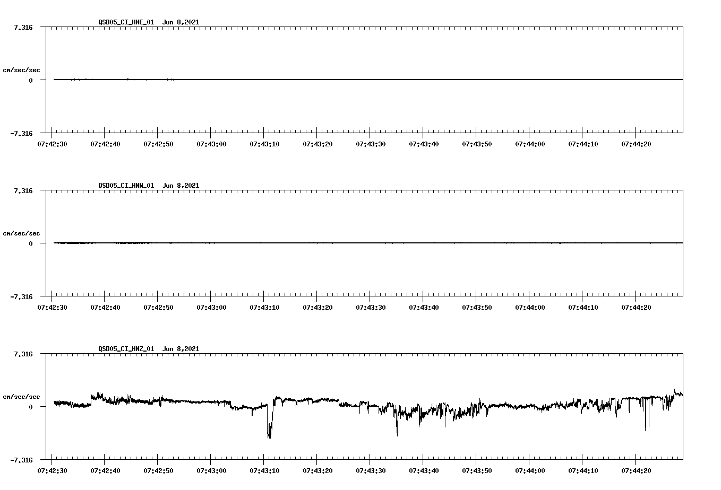Pick the 07:43:00 time label under HNZ plot
The image size is (721, 490).
pos(211,470)
